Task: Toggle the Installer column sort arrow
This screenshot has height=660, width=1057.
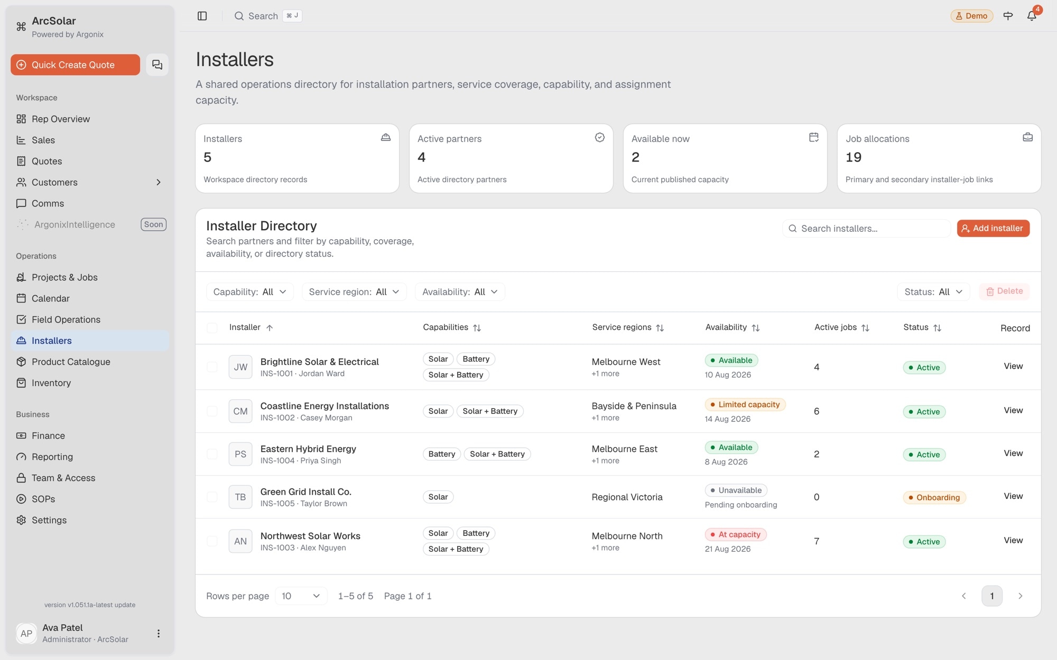Action: click(270, 328)
